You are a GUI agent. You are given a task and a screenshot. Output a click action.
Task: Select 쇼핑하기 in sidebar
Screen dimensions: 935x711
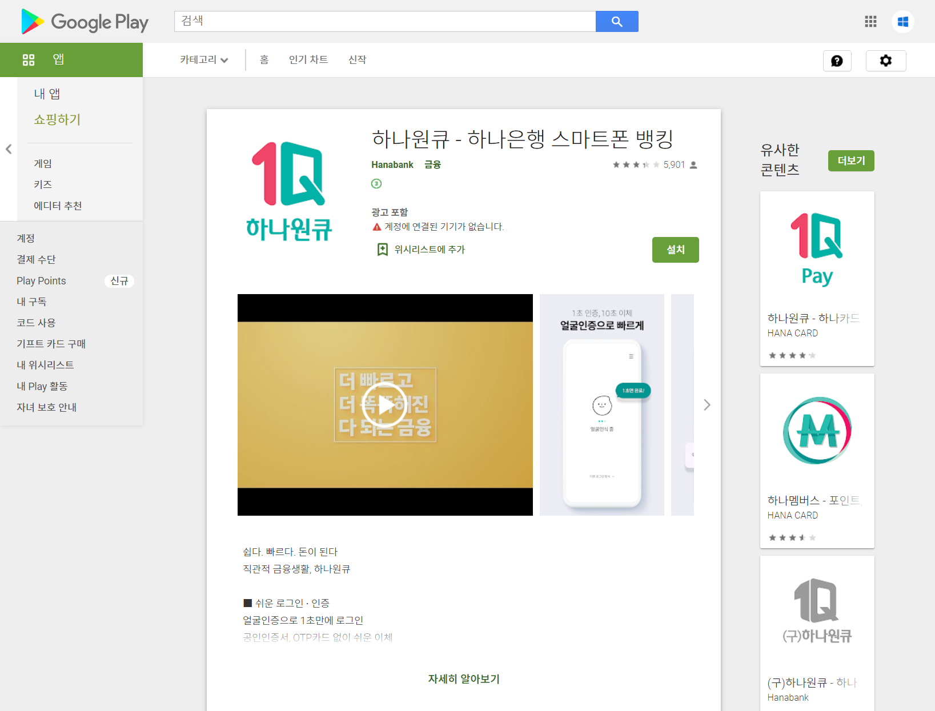pyautogui.click(x=57, y=119)
